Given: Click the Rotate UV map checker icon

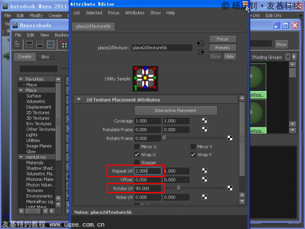Looking at the screenshot, I should pos(230,188).
